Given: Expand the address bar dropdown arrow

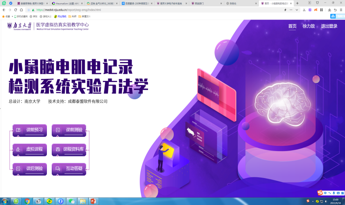Looking at the screenshot, I should click(x=296, y=10).
